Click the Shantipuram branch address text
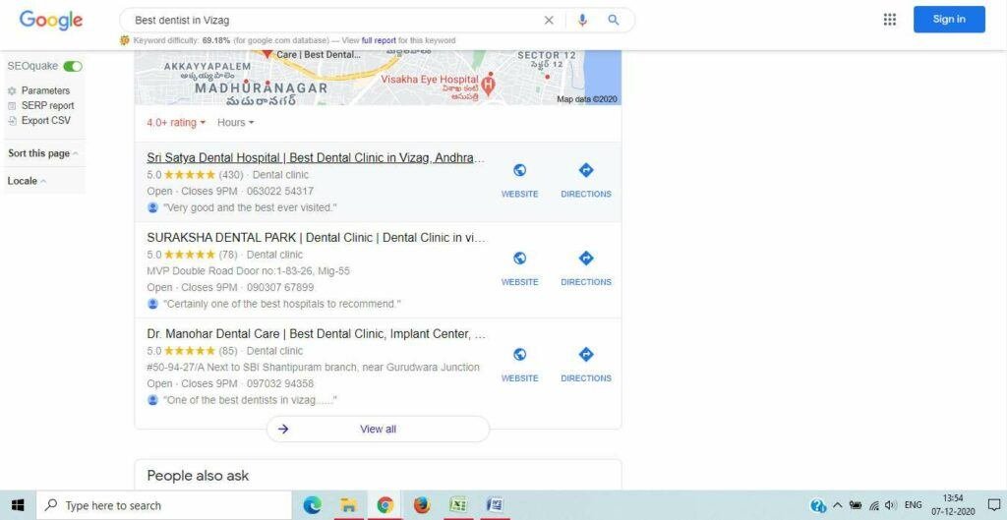The image size is (1007, 520). [313, 368]
